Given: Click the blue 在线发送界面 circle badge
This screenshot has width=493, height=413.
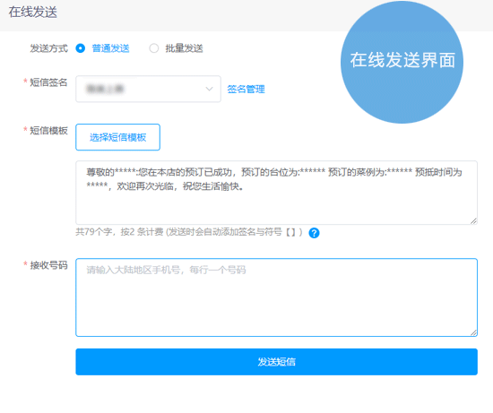Looking at the screenshot, I should tap(402, 62).
